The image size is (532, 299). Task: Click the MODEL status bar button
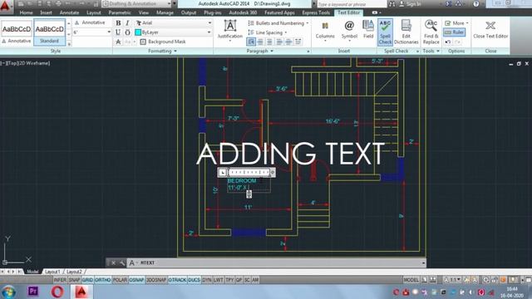pyautogui.click(x=411, y=280)
